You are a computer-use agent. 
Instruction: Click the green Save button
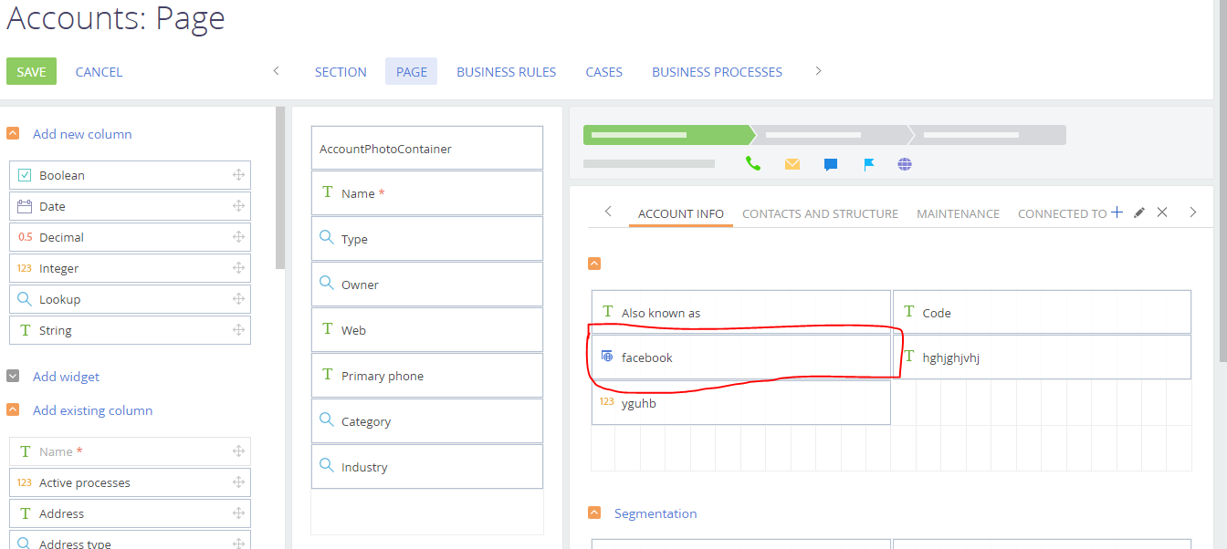tap(31, 71)
